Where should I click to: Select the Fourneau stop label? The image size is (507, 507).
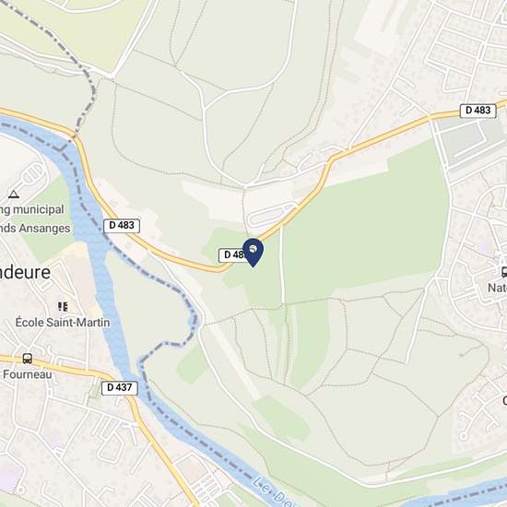coord(28,374)
